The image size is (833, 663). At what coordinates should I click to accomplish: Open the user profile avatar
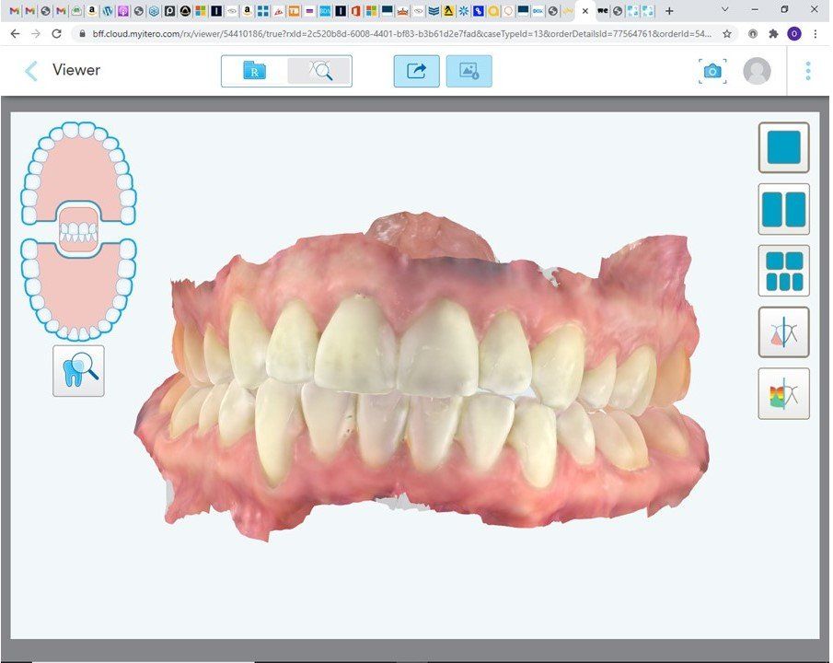tap(757, 71)
